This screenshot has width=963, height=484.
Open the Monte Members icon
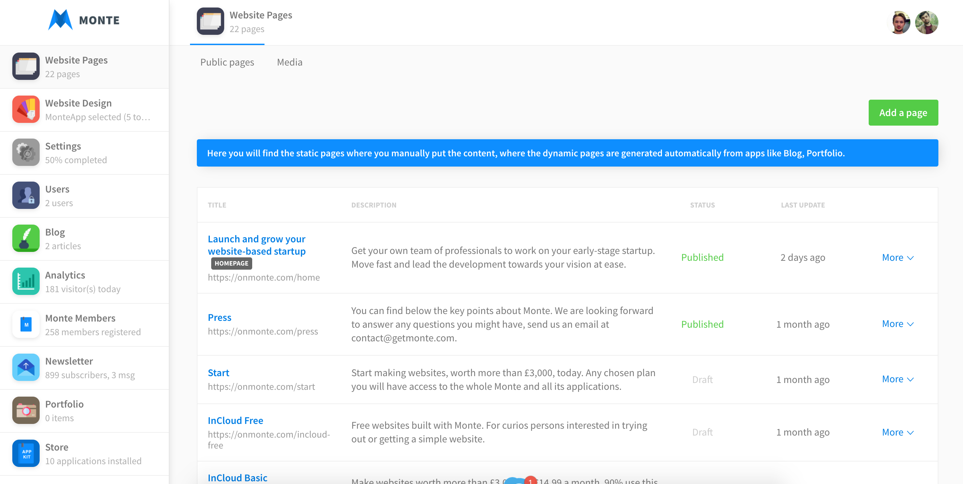[x=26, y=324]
